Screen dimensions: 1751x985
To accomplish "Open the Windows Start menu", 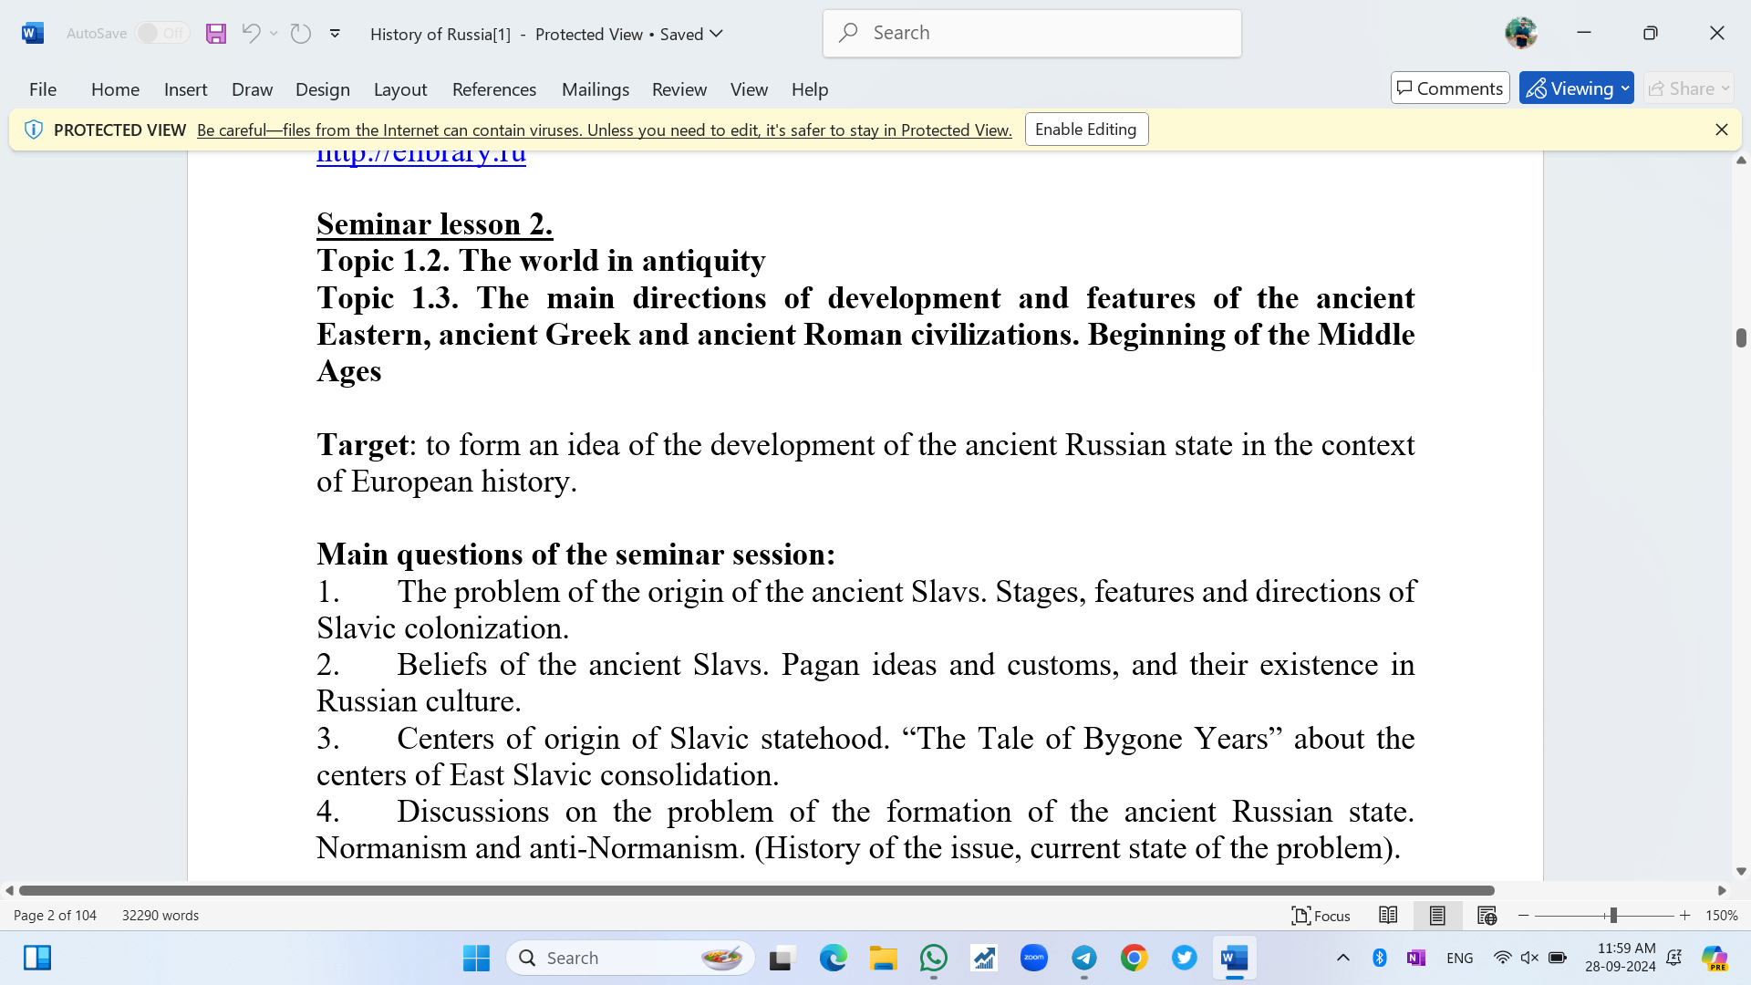I will tap(476, 958).
